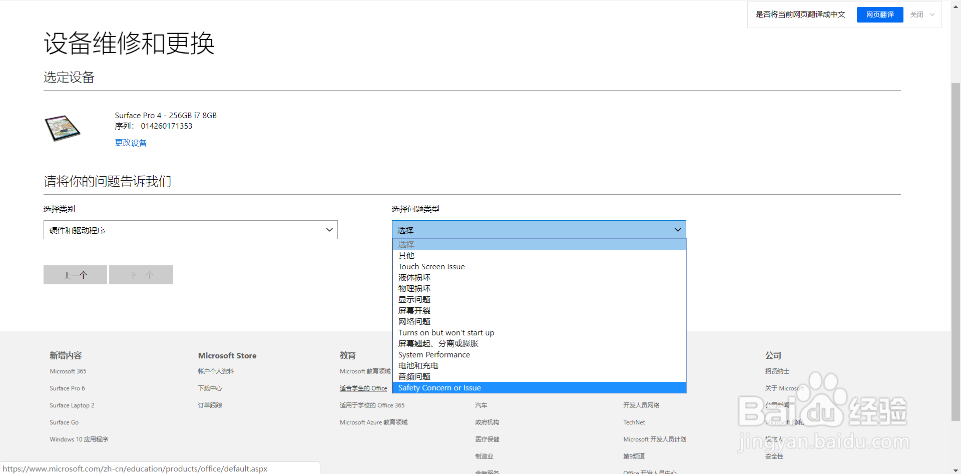Open Microsoft Azure 教育领域 link
Viewport: 961px width, 474px height.
tap(373, 422)
